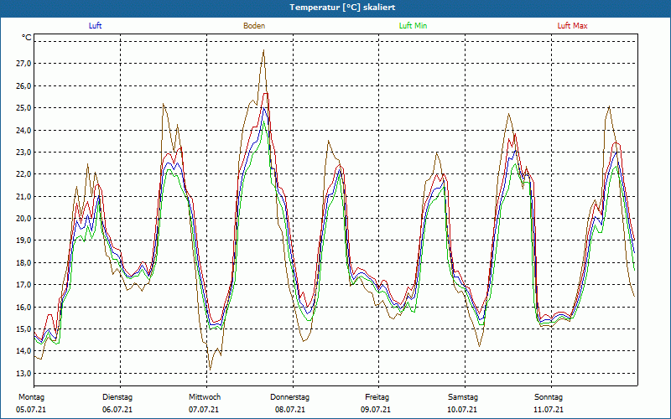
Task: Click the 26,0 y-axis value
Action: (x=23, y=85)
